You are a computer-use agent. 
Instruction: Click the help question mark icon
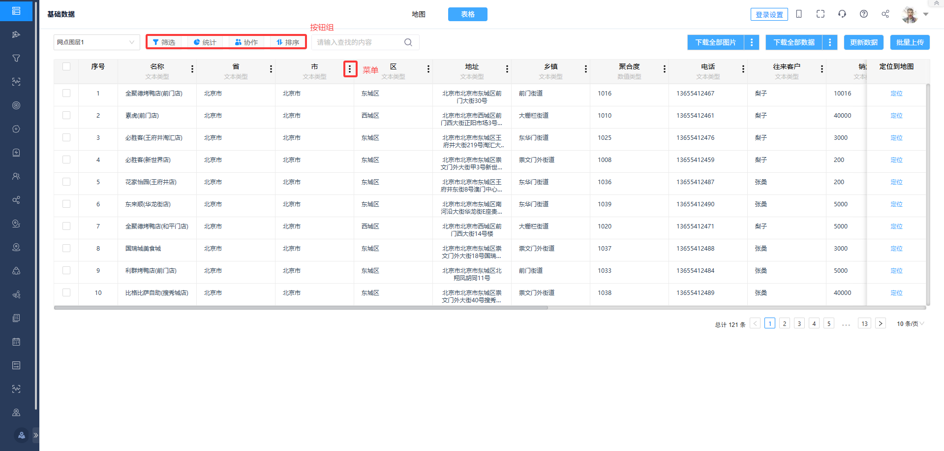point(863,14)
